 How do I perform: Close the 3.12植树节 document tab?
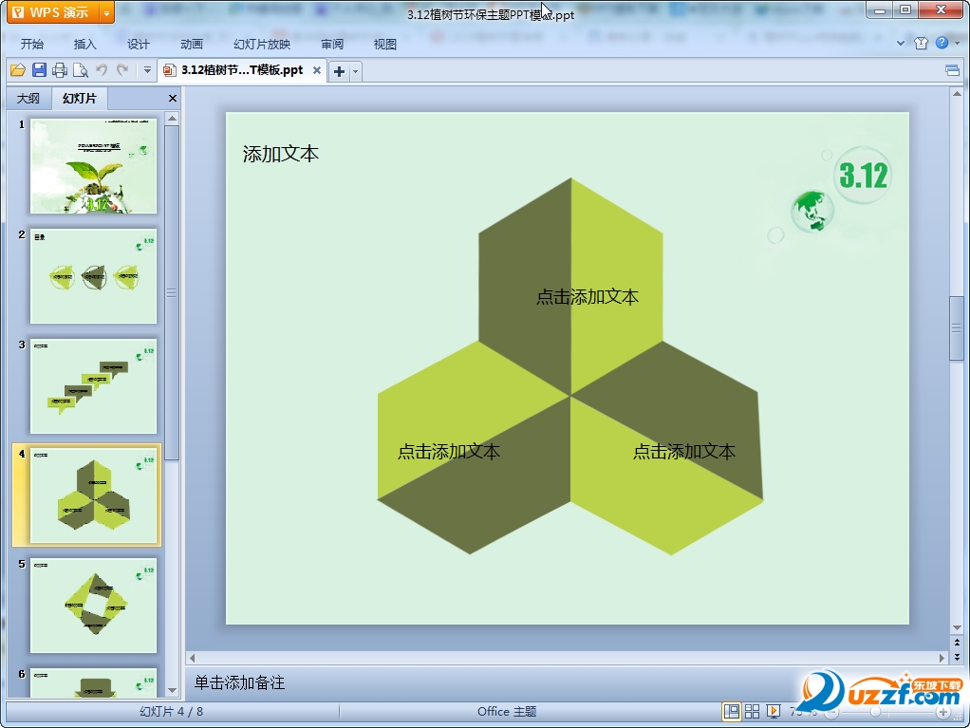[x=317, y=70]
